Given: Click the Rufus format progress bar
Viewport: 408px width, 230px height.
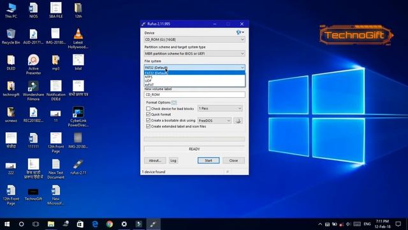Looking at the screenshot, I should (194, 139).
